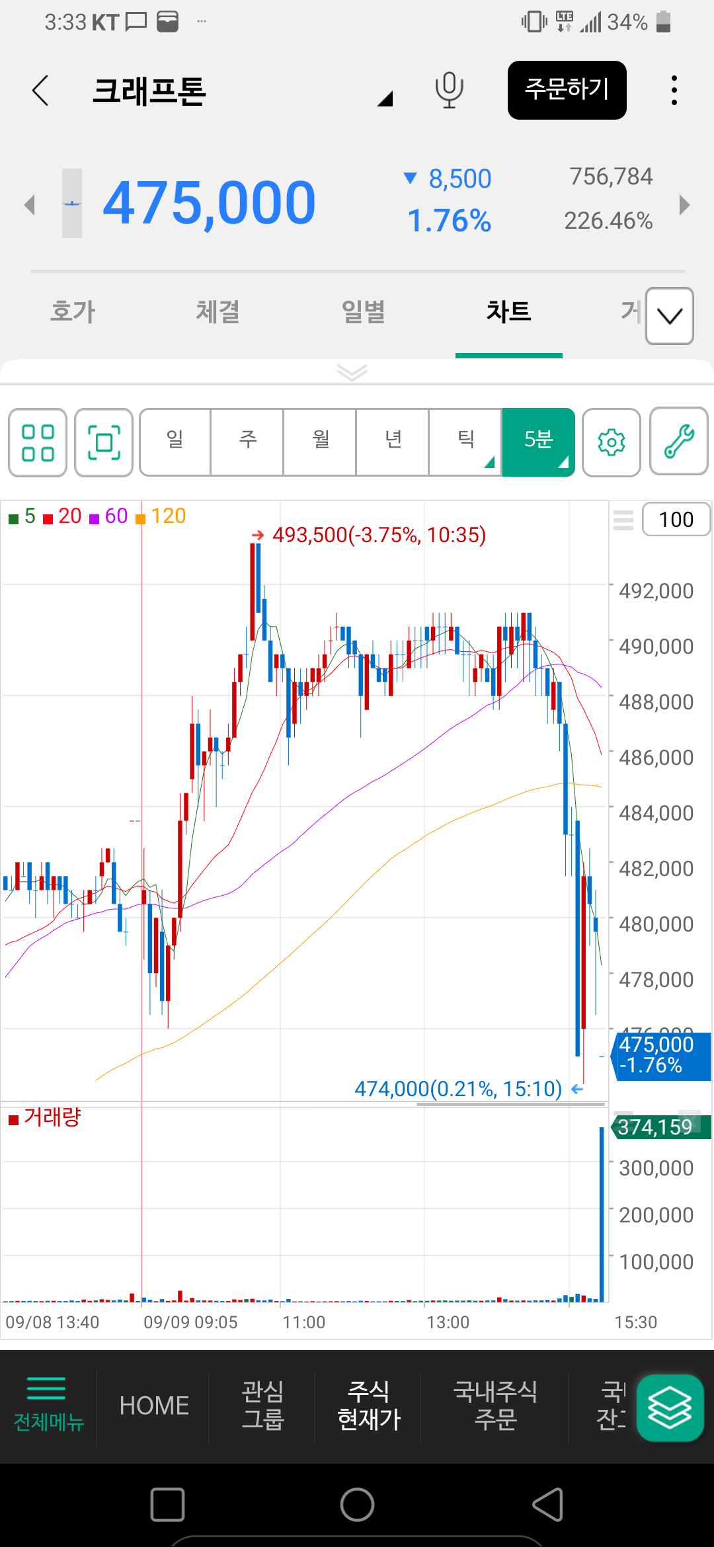Switch to the 일별 tab
Viewport: 714px width, 1547px height.
pyautogui.click(x=363, y=312)
